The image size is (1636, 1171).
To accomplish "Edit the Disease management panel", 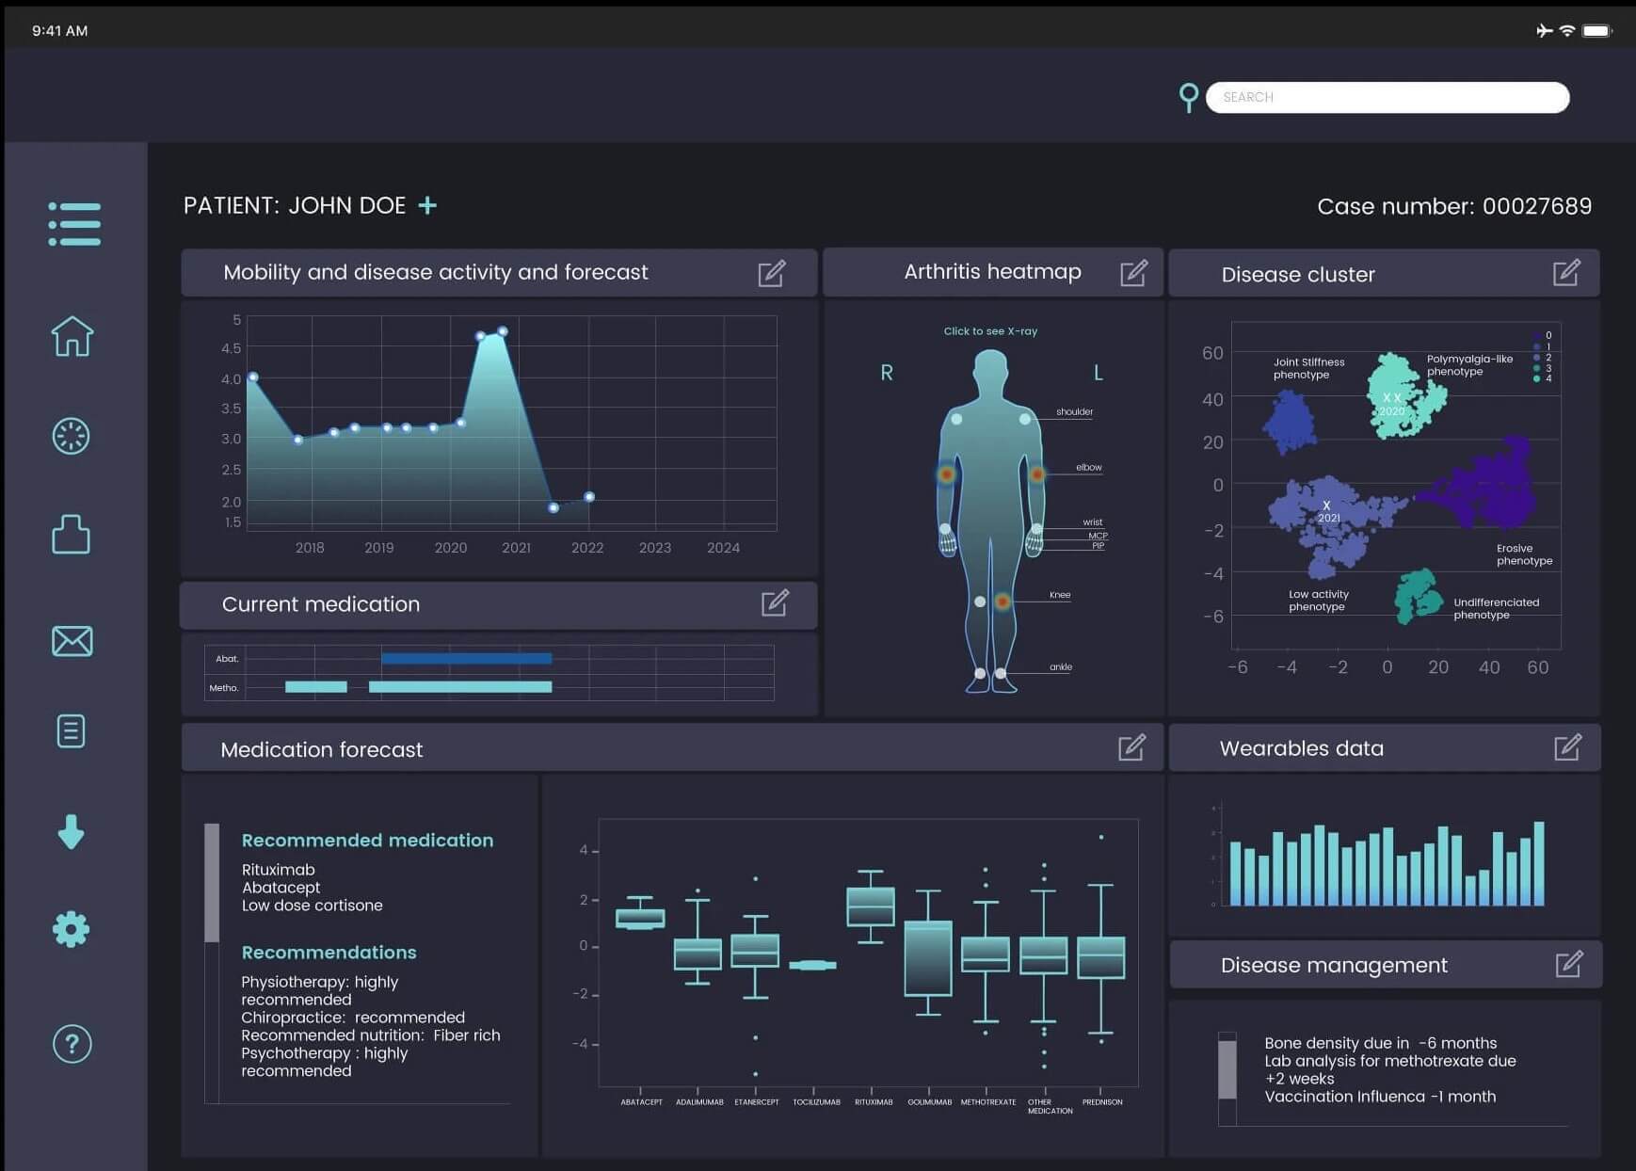I will pyautogui.click(x=1569, y=964).
